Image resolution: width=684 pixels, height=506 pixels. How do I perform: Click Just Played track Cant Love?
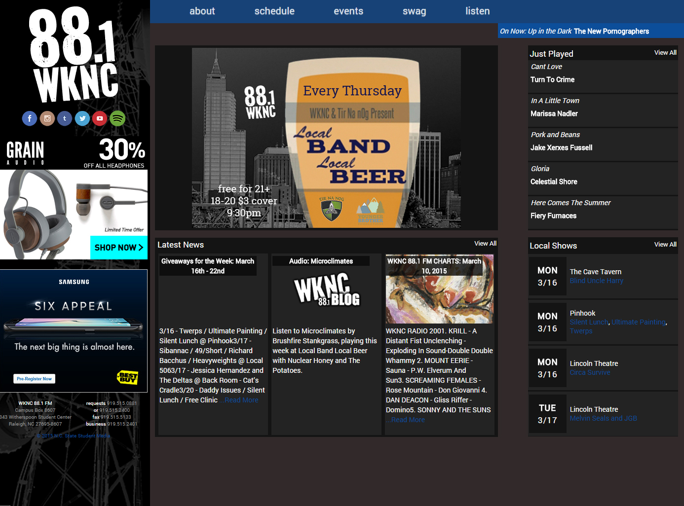click(x=546, y=67)
